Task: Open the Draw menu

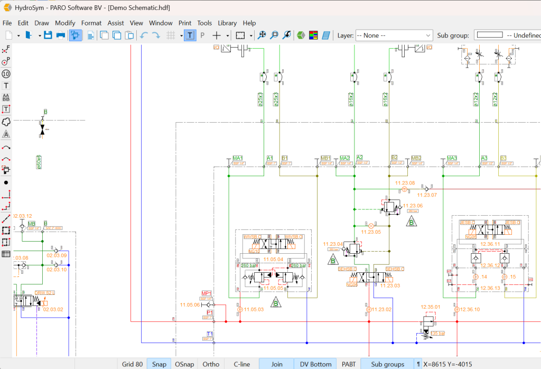Action: tap(42, 23)
